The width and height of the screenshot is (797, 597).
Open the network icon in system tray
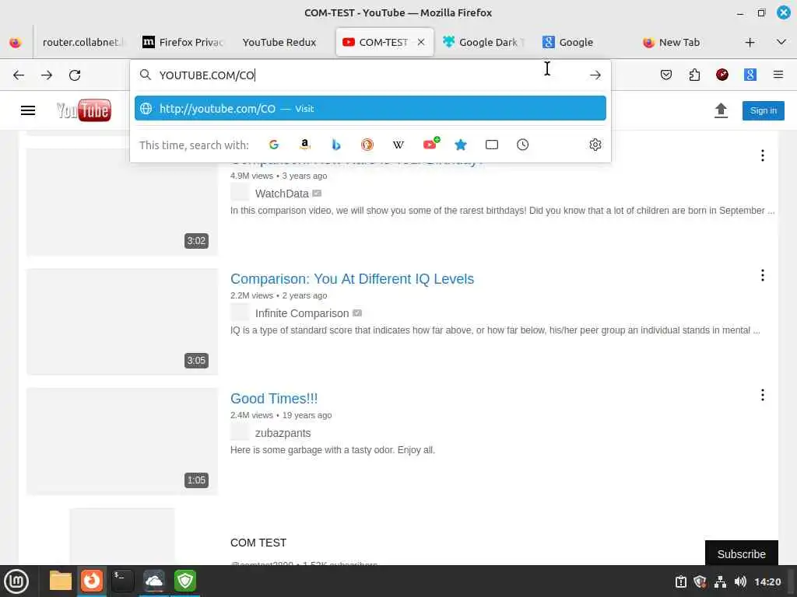coord(720,581)
